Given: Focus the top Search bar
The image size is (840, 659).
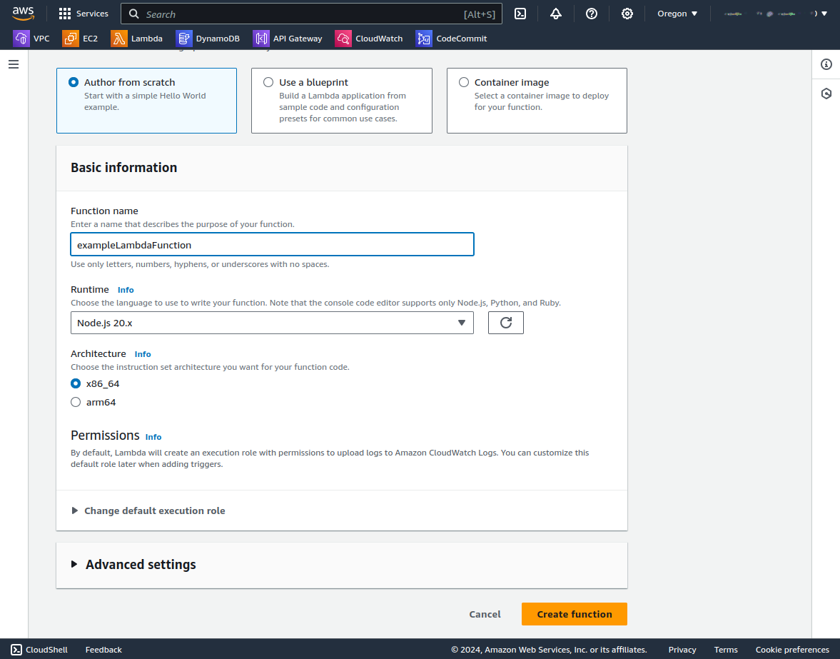Looking at the screenshot, I should point(311,14).
